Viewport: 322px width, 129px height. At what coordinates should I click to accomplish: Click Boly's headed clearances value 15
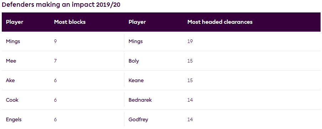coord(190,61)
